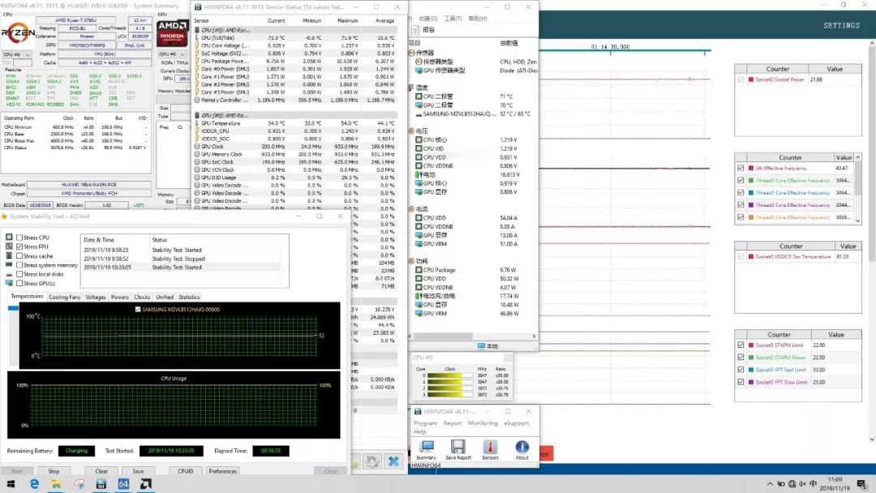Viewport: 876px width, 493px height.
Task: Toggle the Socket0 STAPM Limit checkbox
Action: [x=741, y=345]
